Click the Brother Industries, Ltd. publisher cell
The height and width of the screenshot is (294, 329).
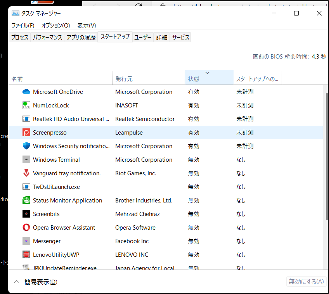click(x=144, y=200)
